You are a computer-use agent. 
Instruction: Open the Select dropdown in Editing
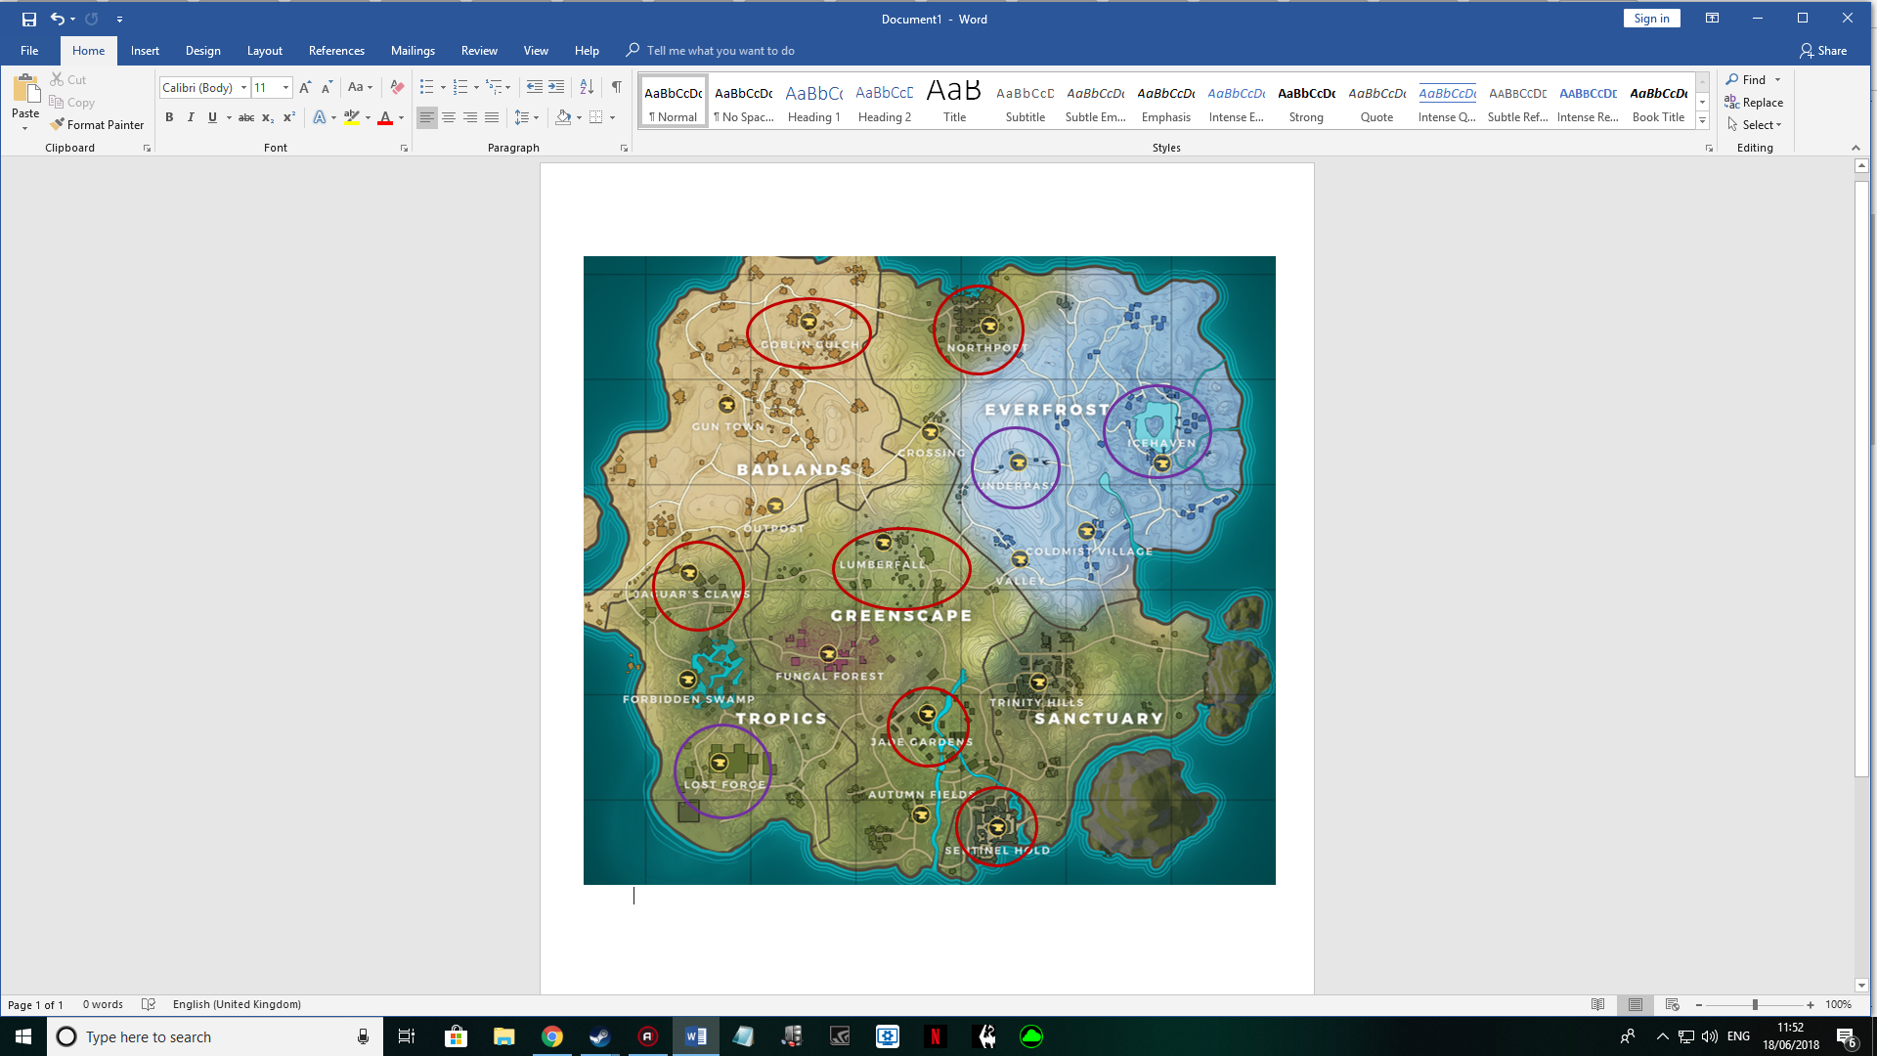[1755, 125]
